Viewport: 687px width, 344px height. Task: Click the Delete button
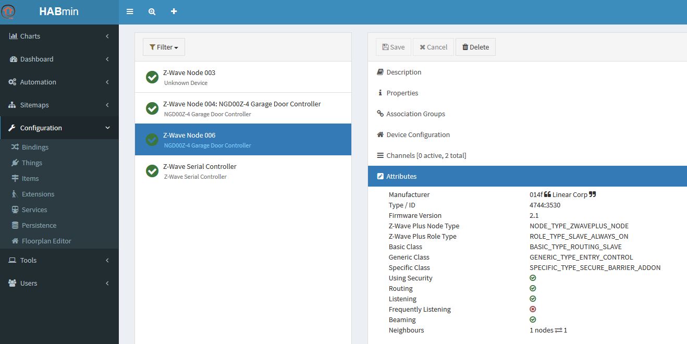pyautogui.click(x=475, y=47)
